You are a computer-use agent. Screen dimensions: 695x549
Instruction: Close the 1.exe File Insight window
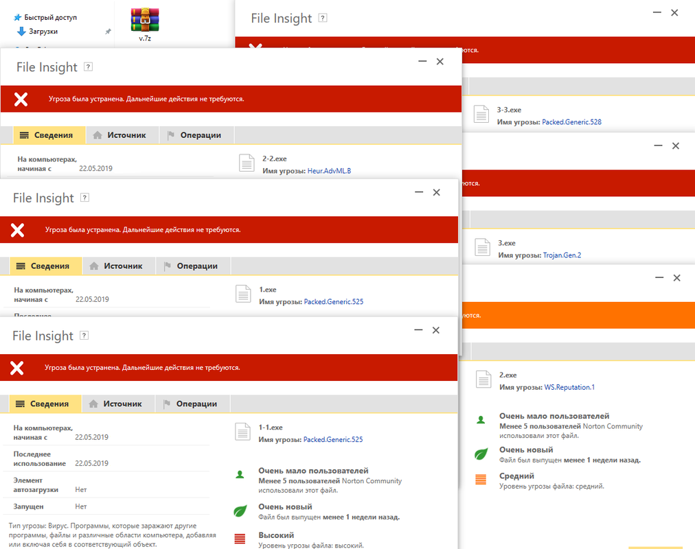point(437,192)
